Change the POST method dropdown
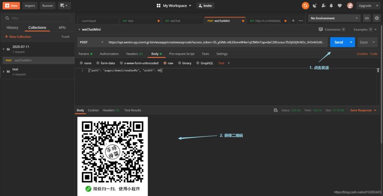 click(x=92, y=42)
